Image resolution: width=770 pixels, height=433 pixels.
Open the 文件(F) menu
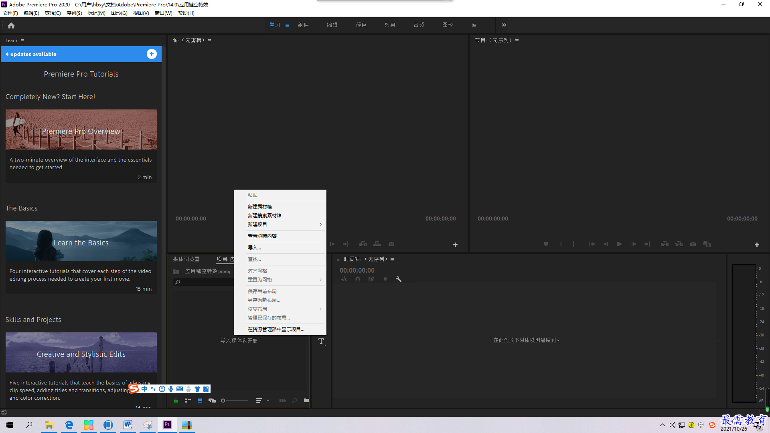click(x=10, y=13)
